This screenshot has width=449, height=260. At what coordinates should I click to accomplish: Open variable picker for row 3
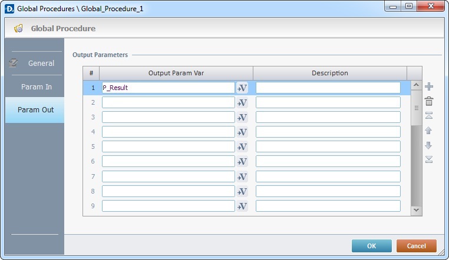[242, 118]
